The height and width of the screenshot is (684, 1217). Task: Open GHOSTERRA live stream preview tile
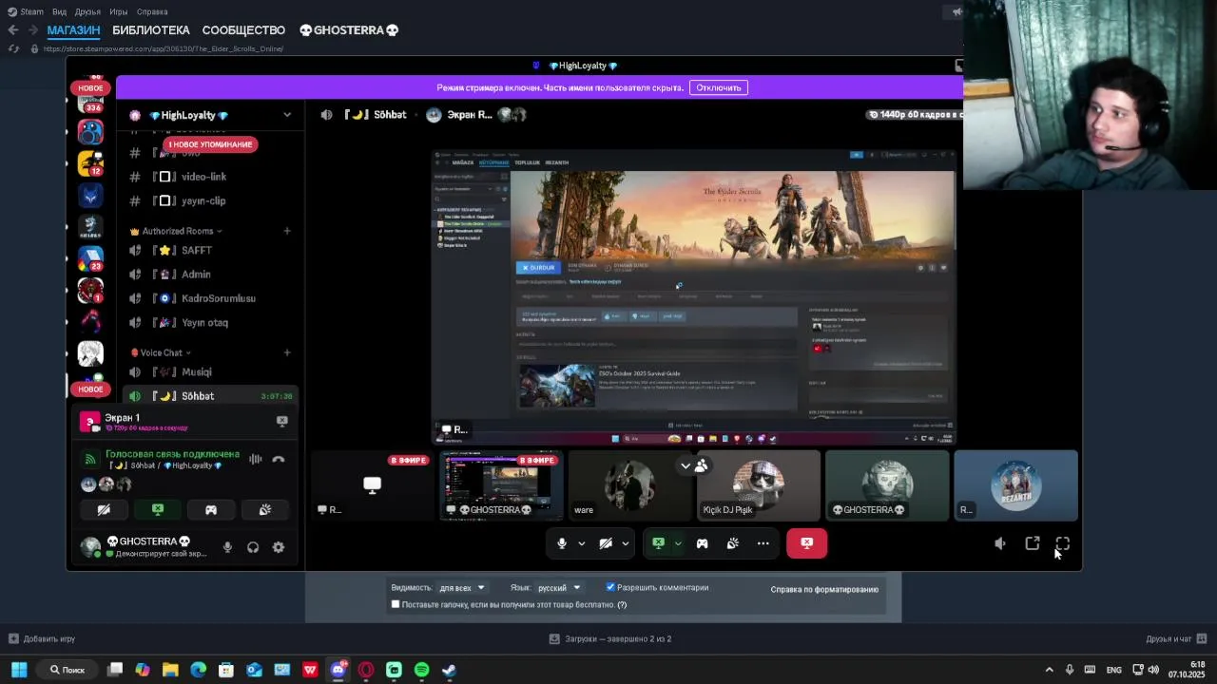(x=501, y=485)
